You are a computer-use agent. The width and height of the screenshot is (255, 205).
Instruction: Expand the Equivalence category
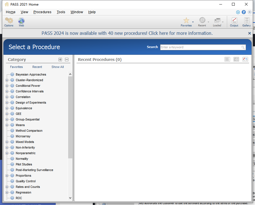(x=7, y=108)
